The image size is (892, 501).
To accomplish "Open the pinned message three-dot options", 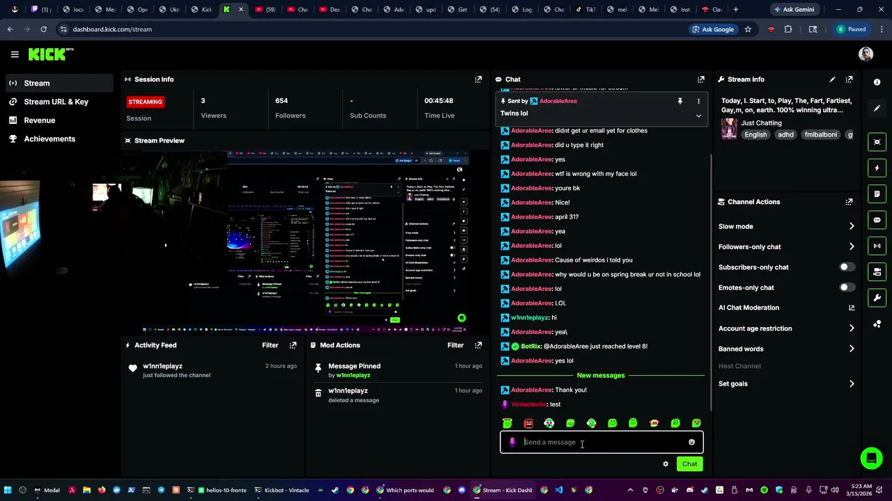I will (x=698, y=102).
